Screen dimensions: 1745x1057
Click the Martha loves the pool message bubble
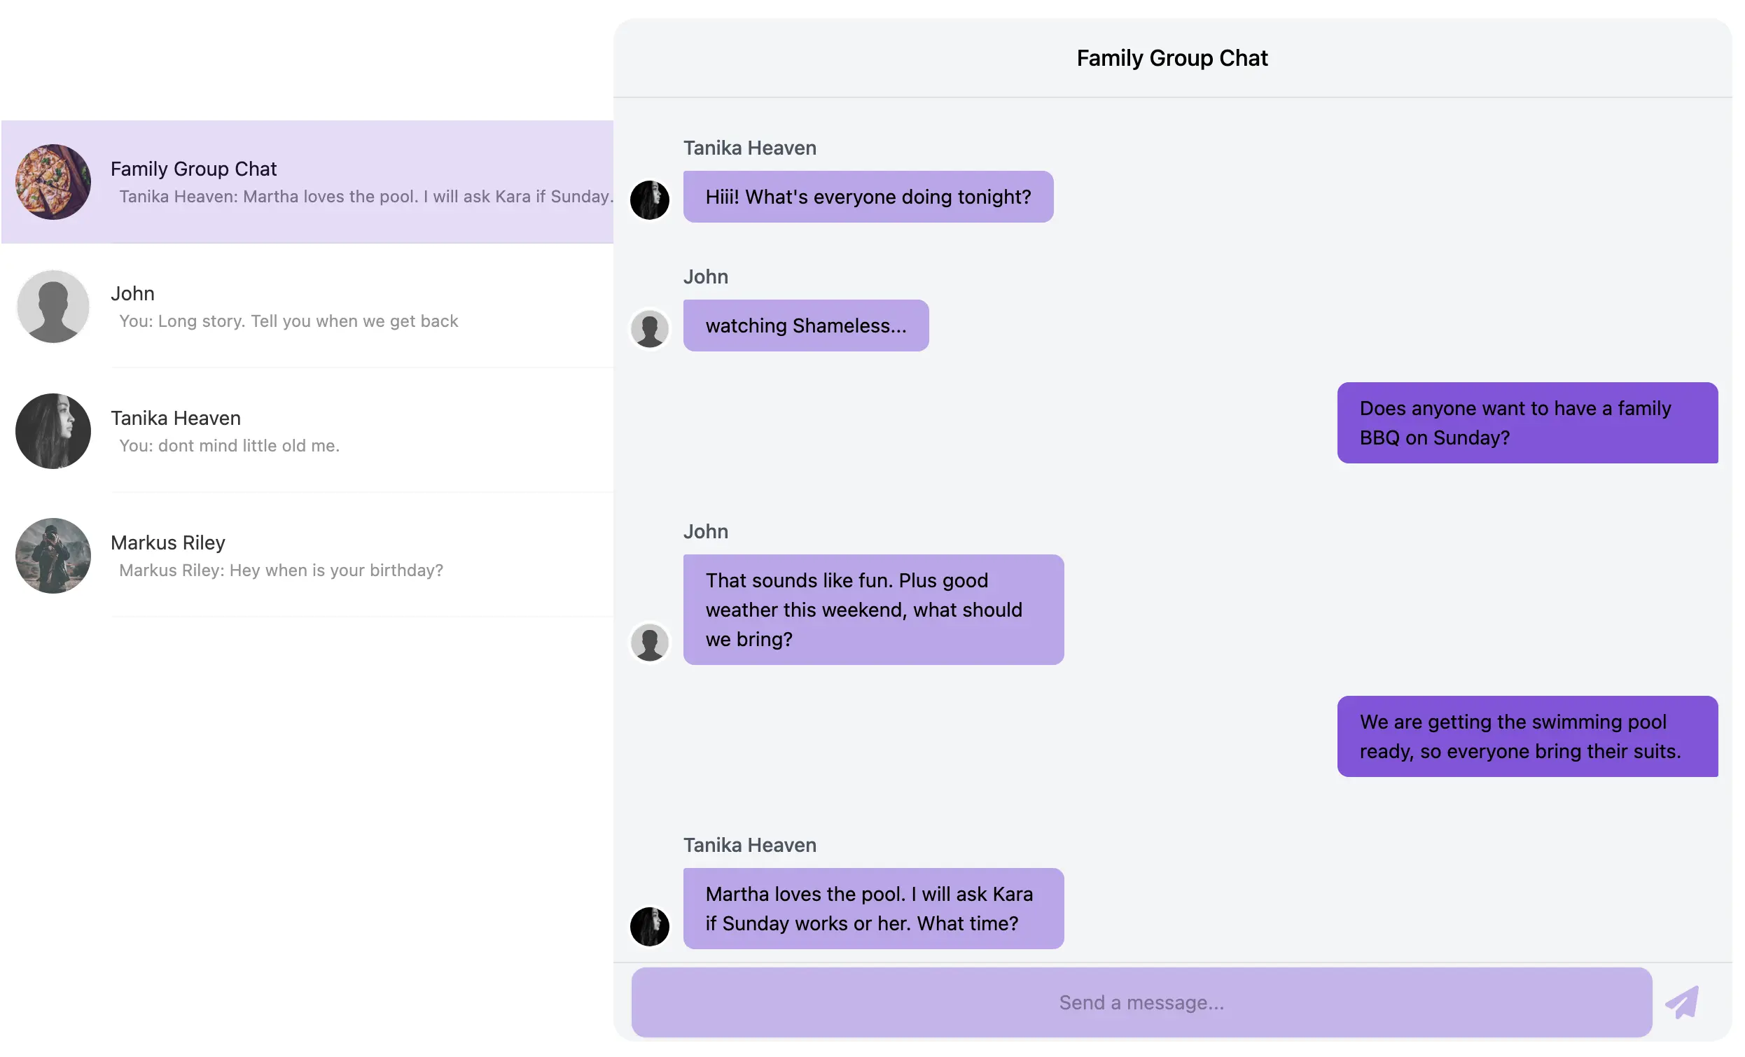872,909
